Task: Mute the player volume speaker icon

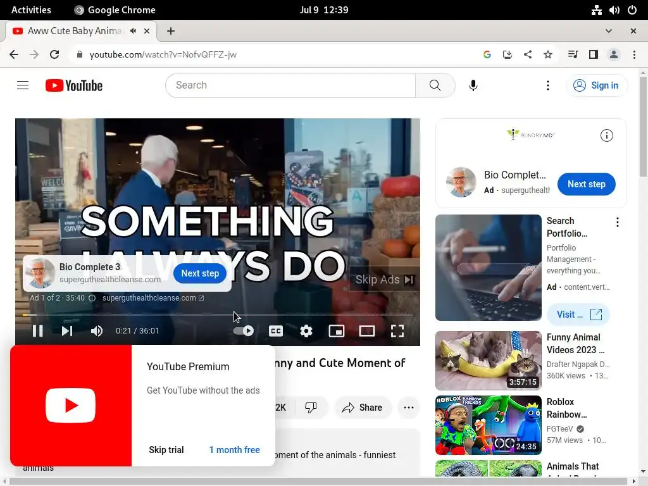Action: pyautogui.click(x=96, y=330)
